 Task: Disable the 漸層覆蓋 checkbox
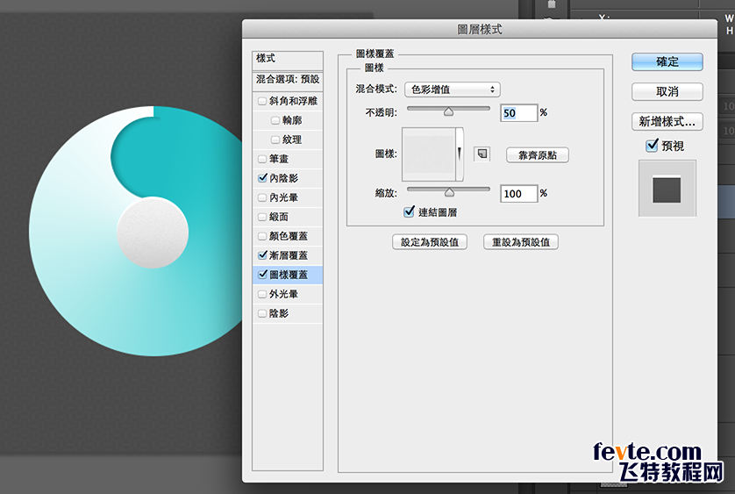[262, 255]
